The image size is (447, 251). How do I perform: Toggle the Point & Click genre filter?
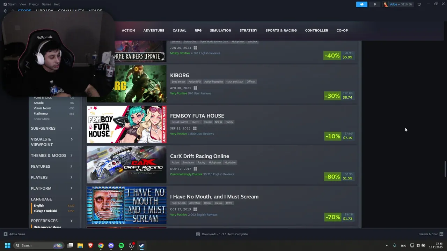54,98
